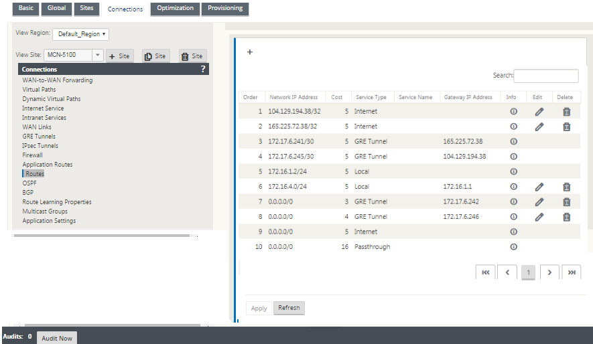Open WAN Links section

pos(37,127)
